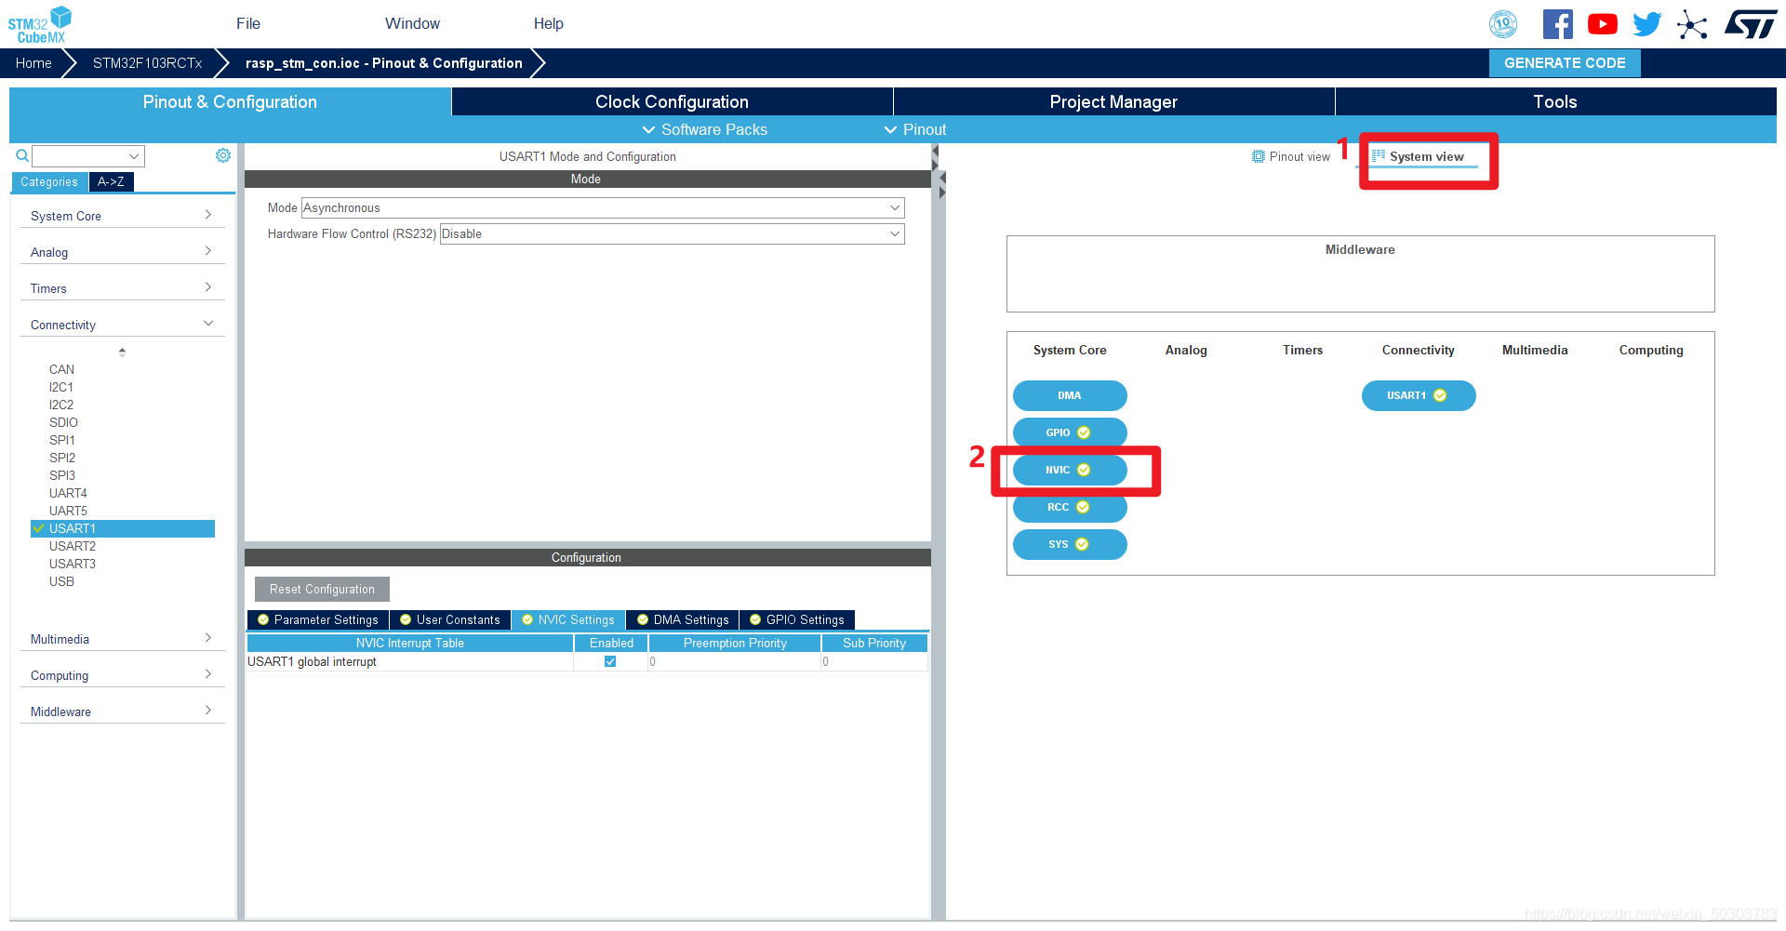The height and width of the screenshot is (931, 1786).
Task: Open USART1 button in Connectivity column
Action: 1419,395
